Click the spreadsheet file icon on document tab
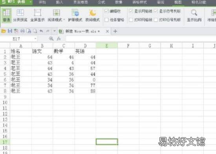Screen dimensions: 216x154 (61, 31)
